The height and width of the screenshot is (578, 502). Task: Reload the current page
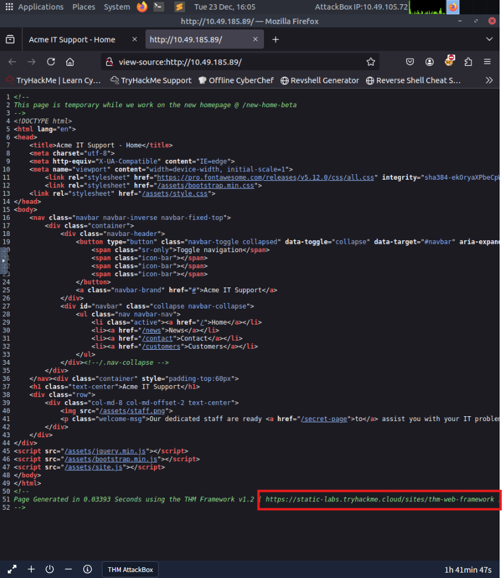coord(51,62)
